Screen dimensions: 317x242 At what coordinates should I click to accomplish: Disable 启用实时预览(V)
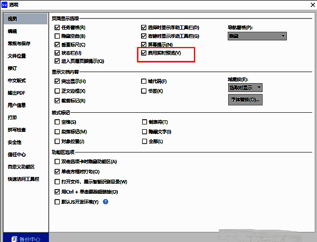point(144,53)
